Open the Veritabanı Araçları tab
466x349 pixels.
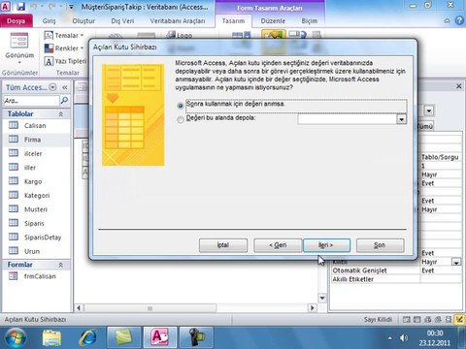(x=178, y=21)
